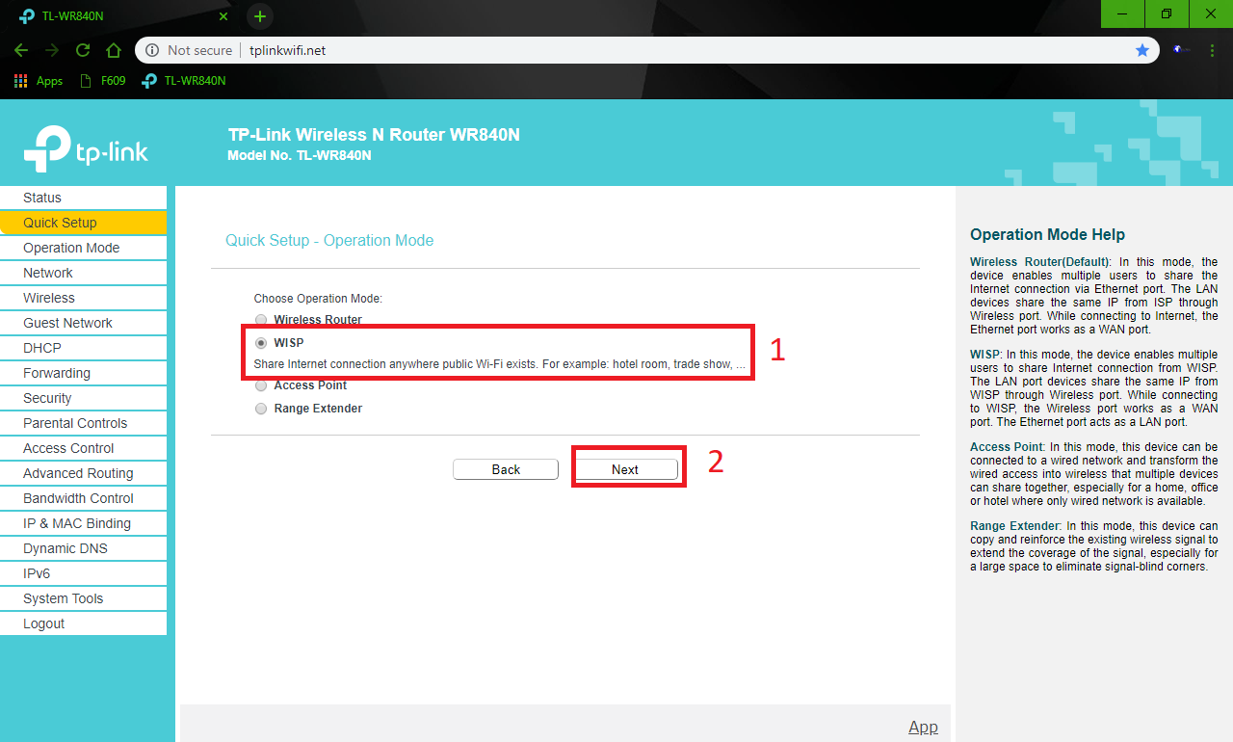Click the browser forward arrow
This screenshot has height=742, width=1233.
(52, 50)
